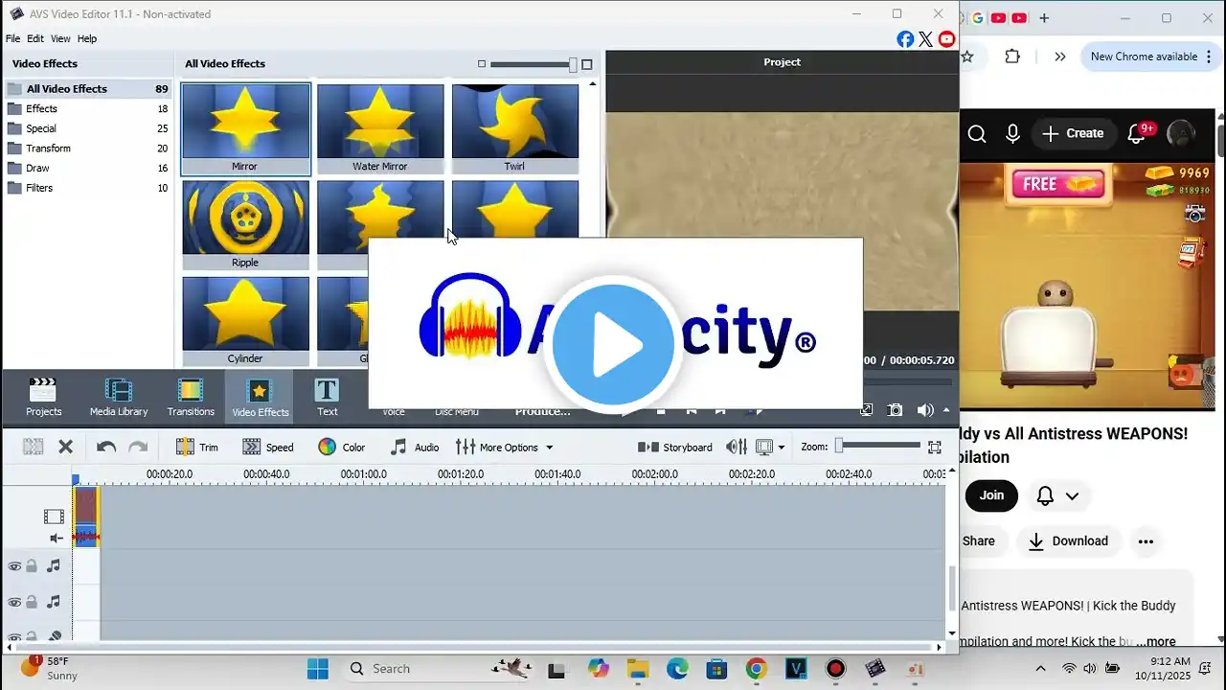The height and width of the screenshot is (690, 1226).
Task: Mute the main video track audio
Action: click(56, 539)
